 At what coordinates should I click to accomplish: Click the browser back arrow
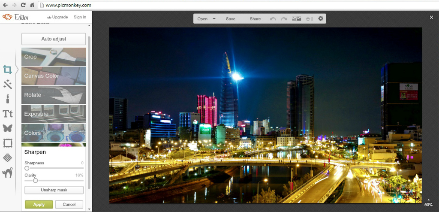pyautogui.click(x=5, y=5)
